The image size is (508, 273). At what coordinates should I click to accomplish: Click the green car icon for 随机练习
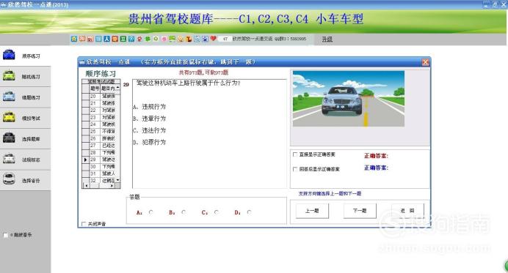[x=9, y=75]
